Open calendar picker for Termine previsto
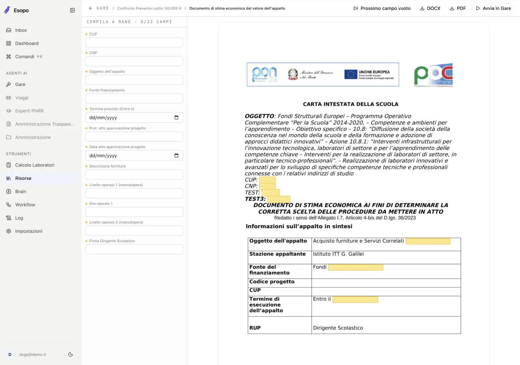The height and width of the screenshot is (365, 520). click(176, 117)
